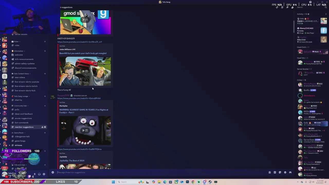Collapse the Community Hub category

pyautogui.click(x=20, y=106)
